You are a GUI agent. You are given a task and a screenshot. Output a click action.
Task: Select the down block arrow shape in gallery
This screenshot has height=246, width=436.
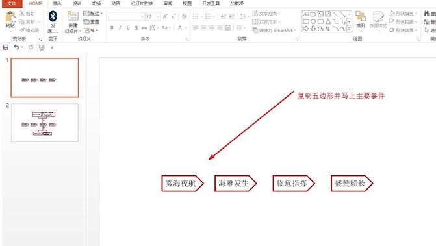313,29
